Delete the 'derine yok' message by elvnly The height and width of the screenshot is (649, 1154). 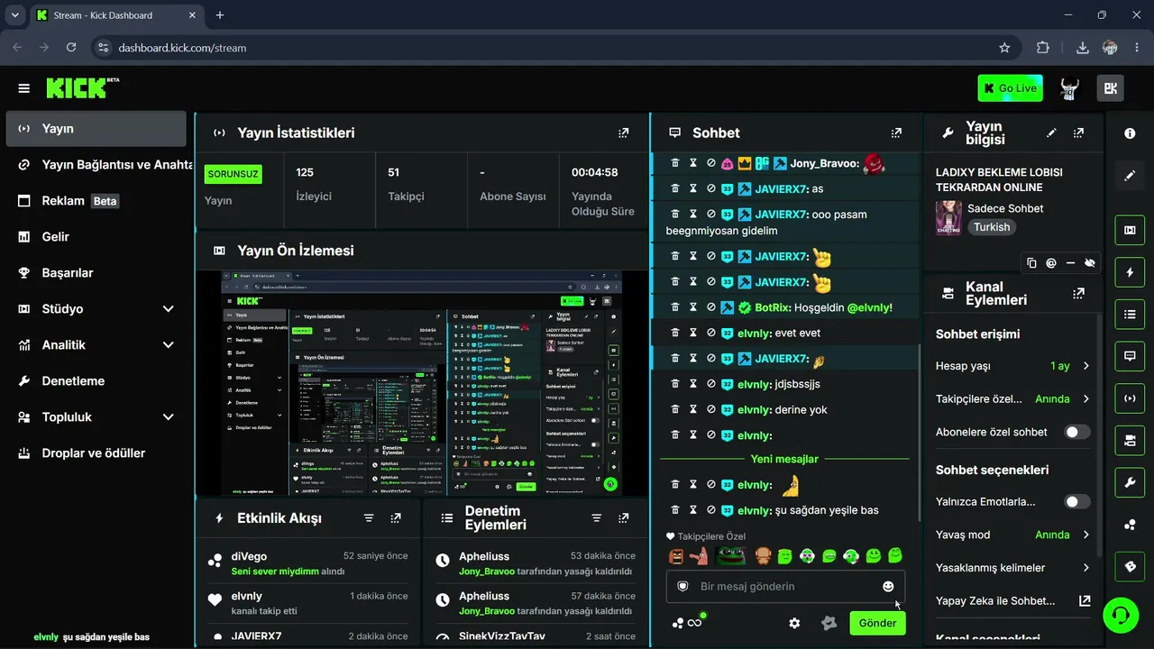pyautogui.click(x=674, y=409)
